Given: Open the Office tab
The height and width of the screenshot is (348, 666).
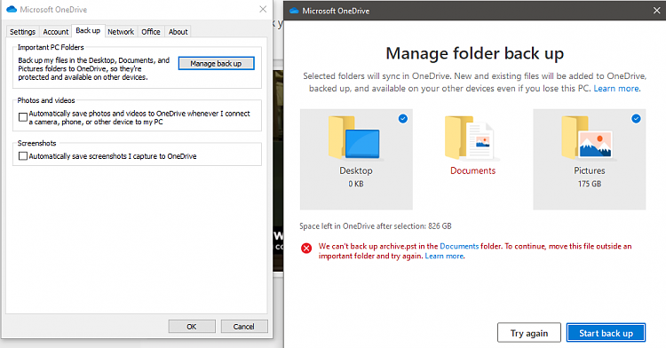Looking at the screenshot, I should pyautogui.click(x=151, y=32).
